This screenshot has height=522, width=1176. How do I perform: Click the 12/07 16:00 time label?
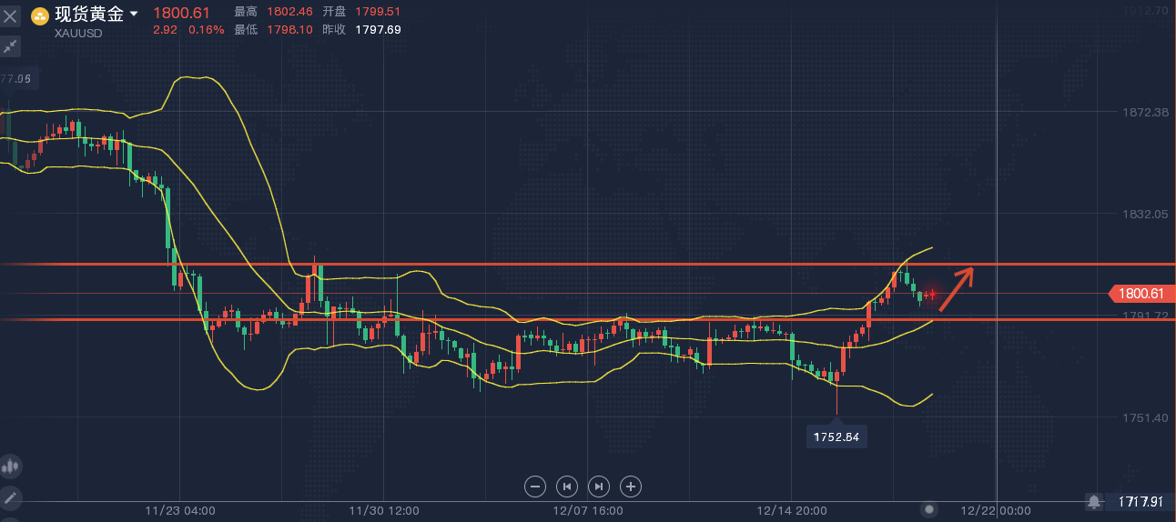(588, 510)
